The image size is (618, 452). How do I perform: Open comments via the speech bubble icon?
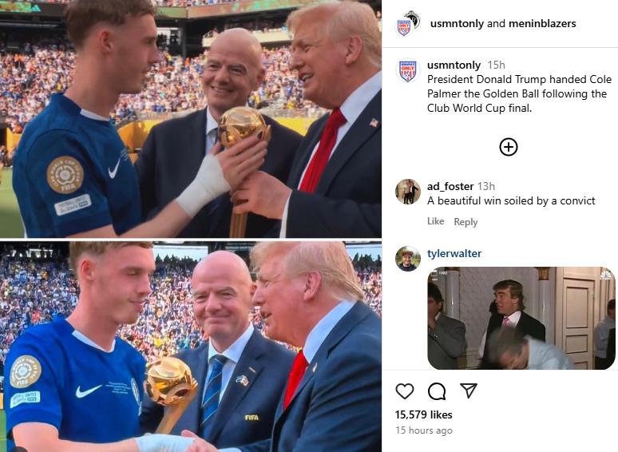[x=437, y=391]
